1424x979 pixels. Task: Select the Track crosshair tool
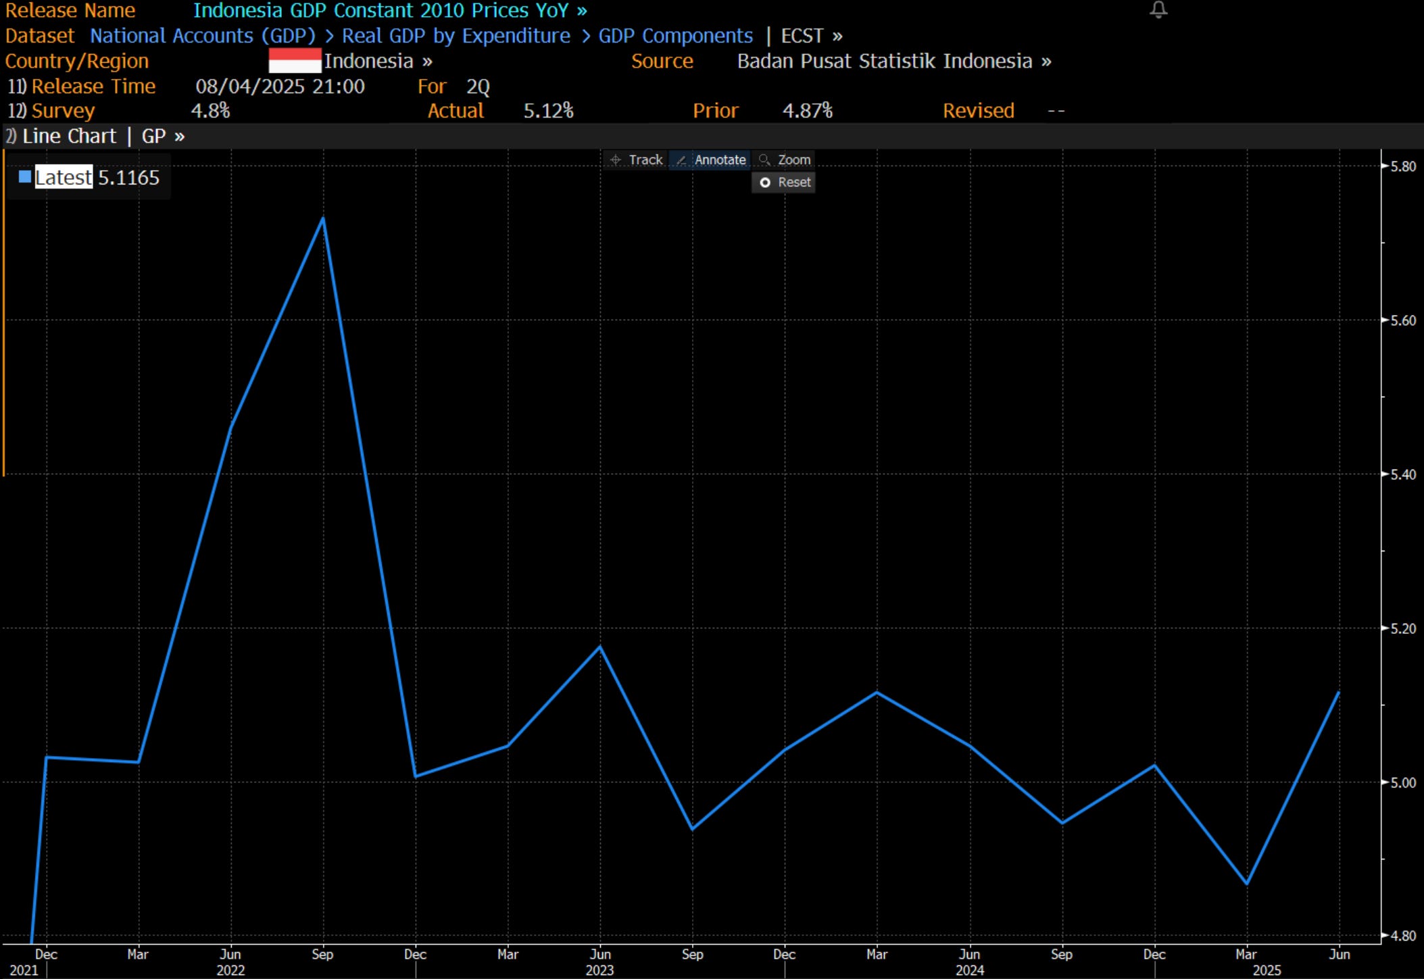(635, 160)
